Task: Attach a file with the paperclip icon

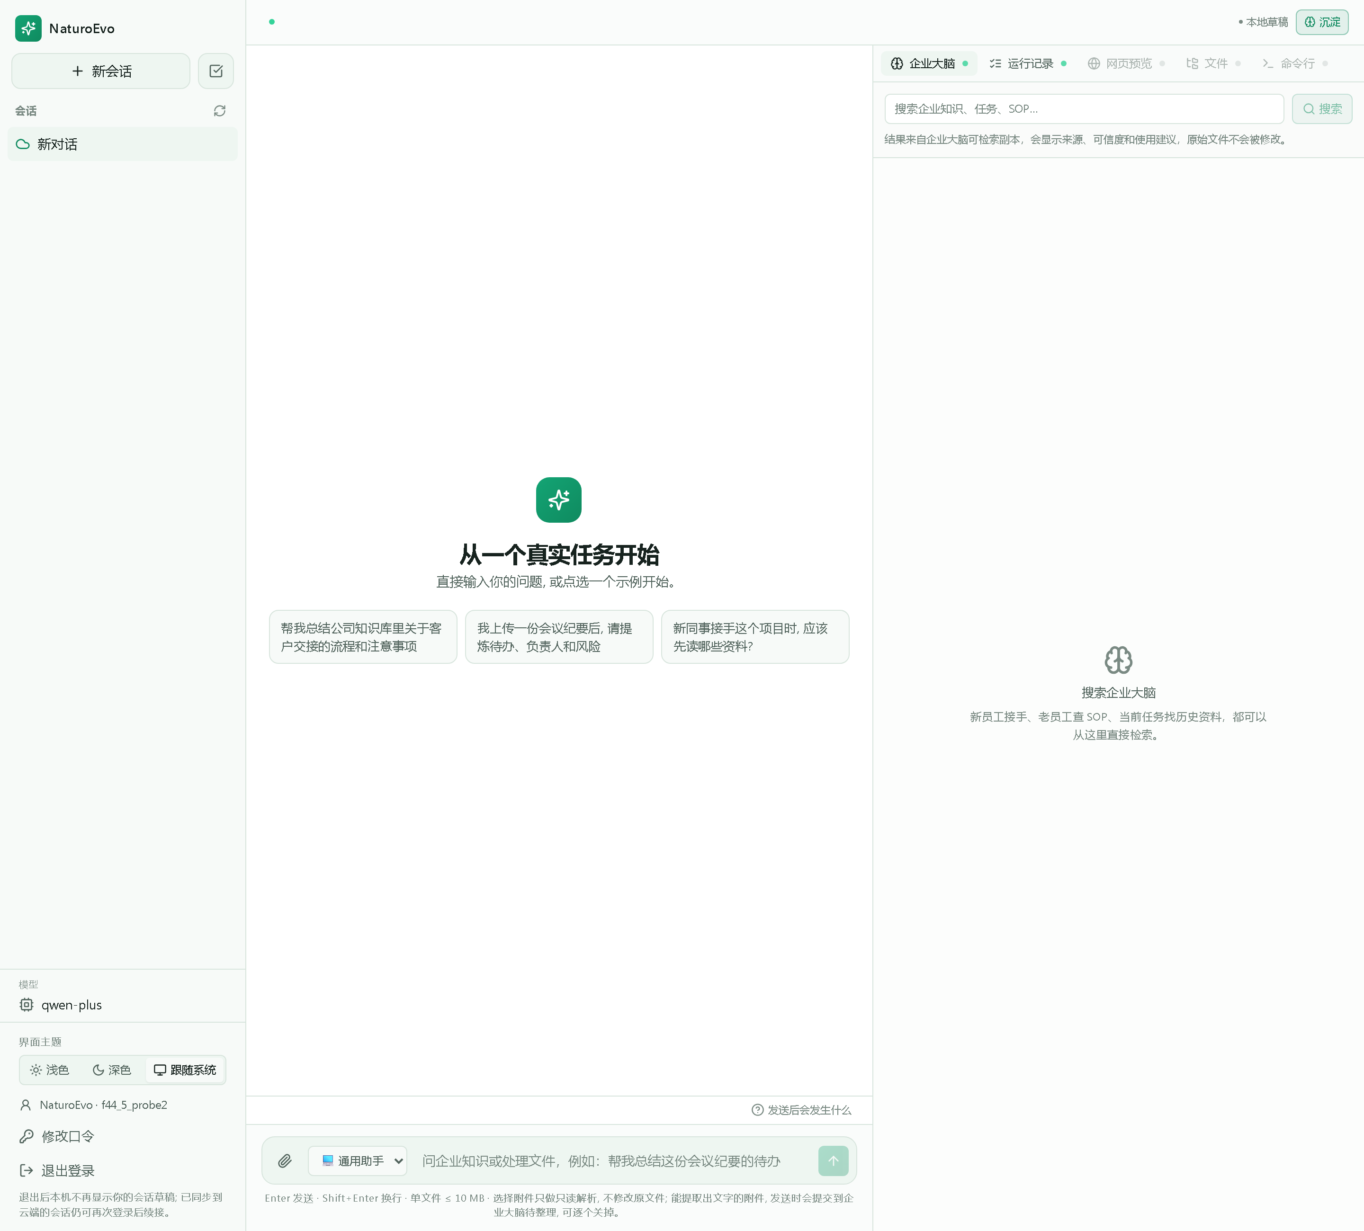Action: point(285,1160)
